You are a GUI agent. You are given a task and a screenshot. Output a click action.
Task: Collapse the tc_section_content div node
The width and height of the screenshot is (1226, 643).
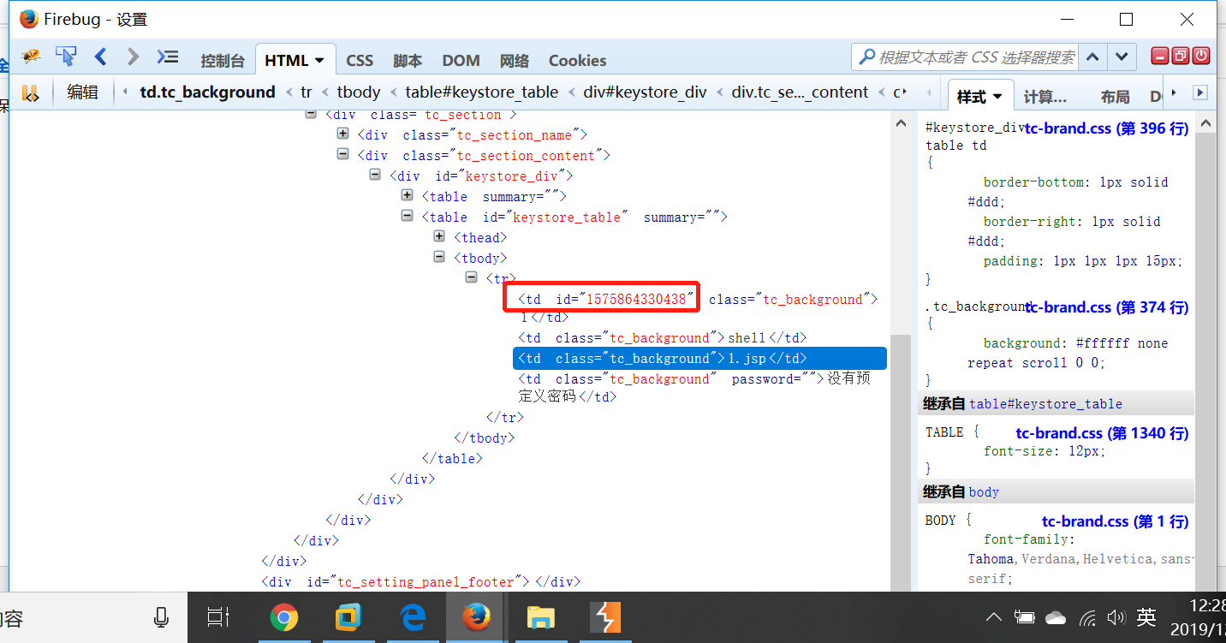[x=342, y=154]
